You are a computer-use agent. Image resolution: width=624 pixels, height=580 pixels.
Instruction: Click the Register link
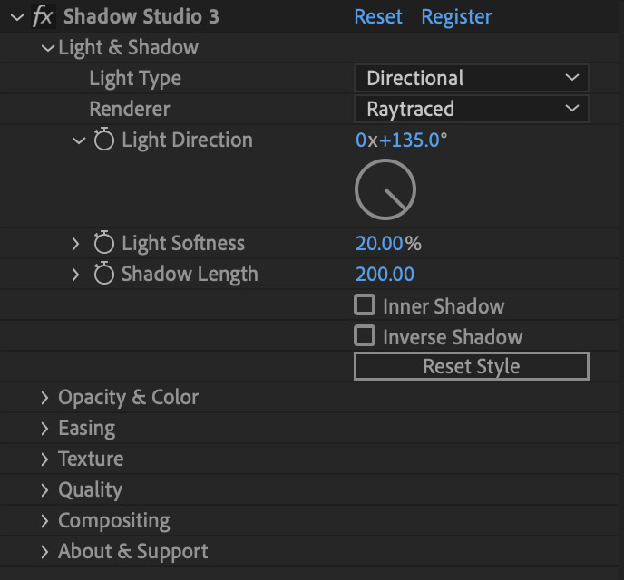coord(456,17)
